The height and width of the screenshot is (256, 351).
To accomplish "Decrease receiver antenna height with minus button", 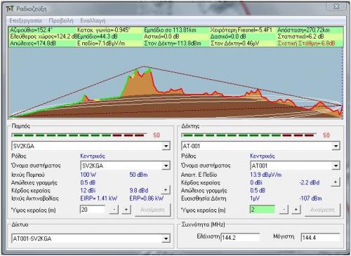I will [284, 210].
